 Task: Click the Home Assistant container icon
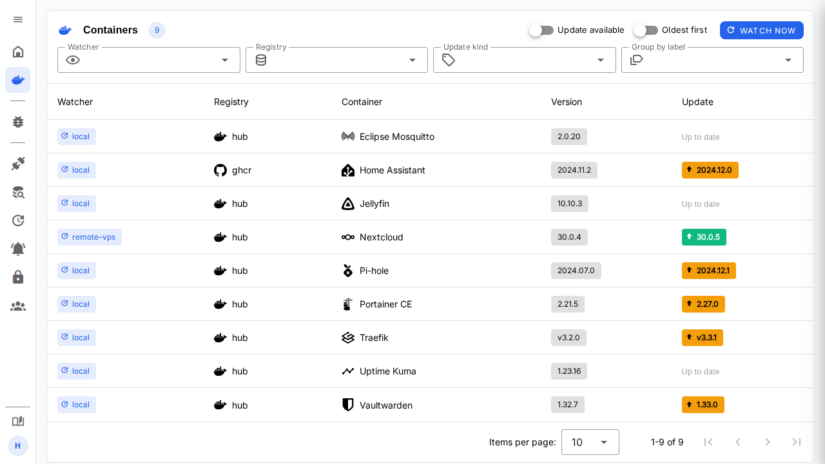(348, 170)
